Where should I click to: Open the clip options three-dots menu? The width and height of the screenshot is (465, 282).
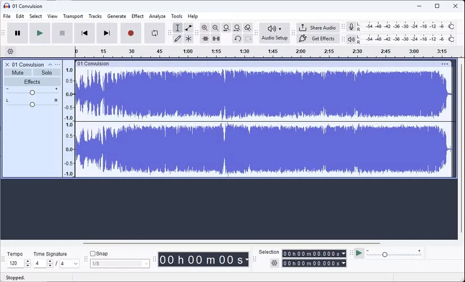445,64
